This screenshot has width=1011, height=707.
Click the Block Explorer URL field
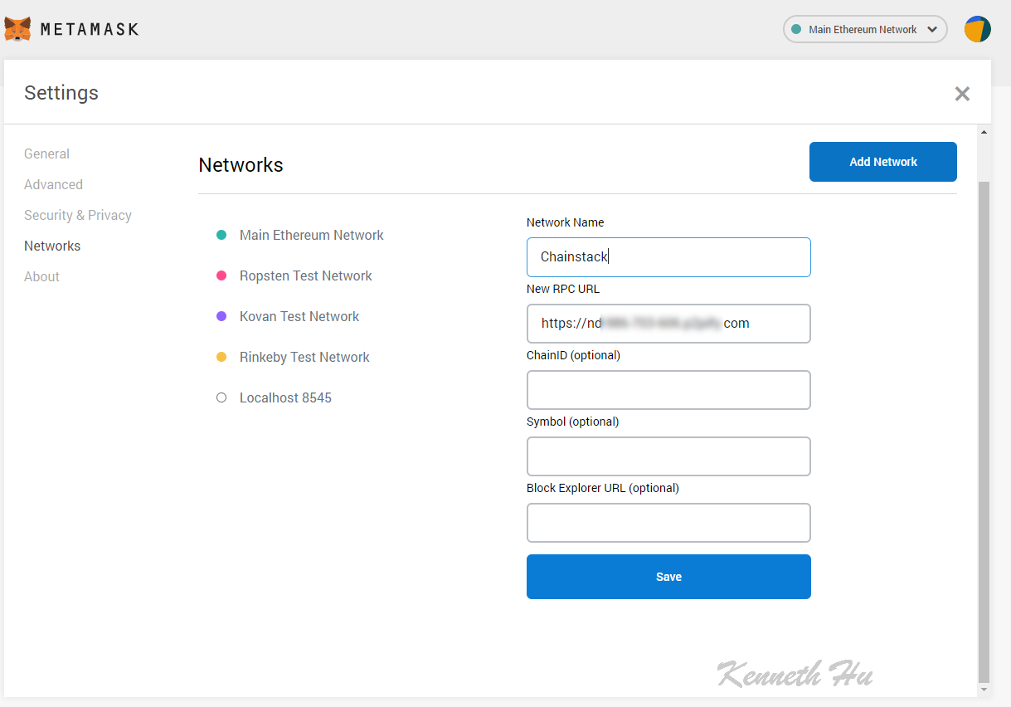click(x=668, y=523)
